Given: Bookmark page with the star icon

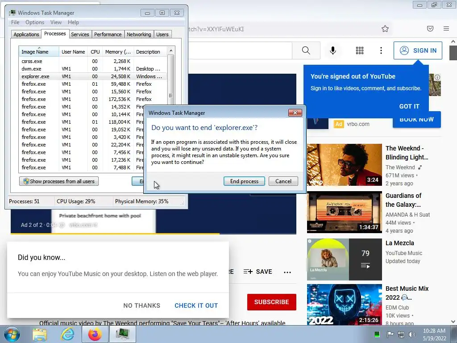Looking at the screenshot, I should tap(385, 29).
